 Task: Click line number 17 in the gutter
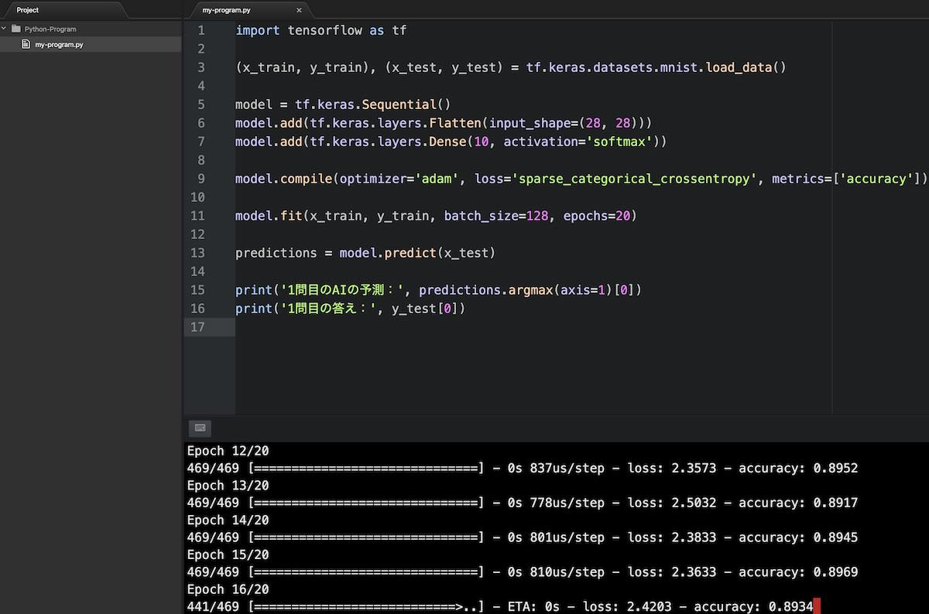[x=197, y=327]
